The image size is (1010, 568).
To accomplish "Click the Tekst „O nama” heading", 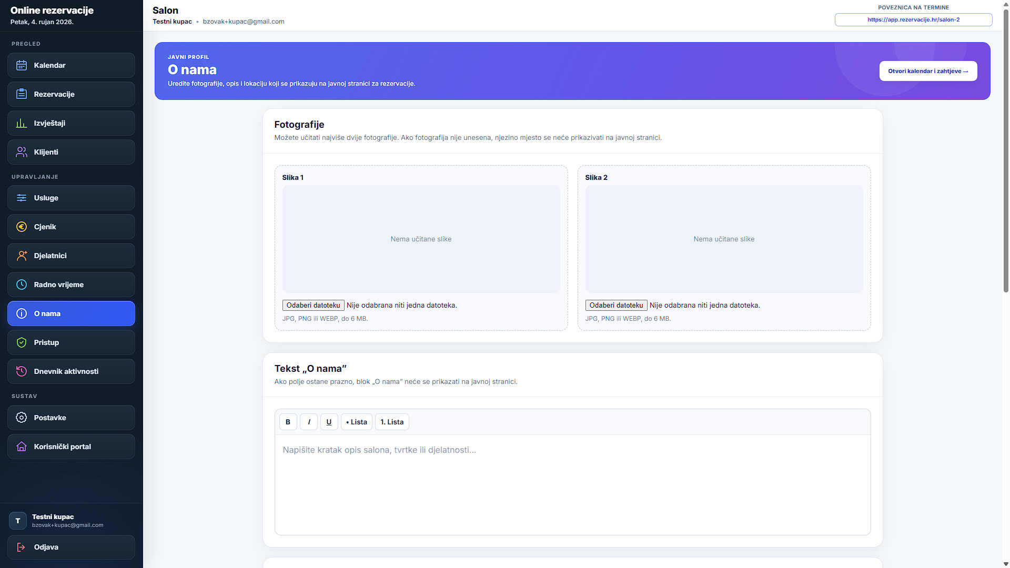I will click(310, 369).
